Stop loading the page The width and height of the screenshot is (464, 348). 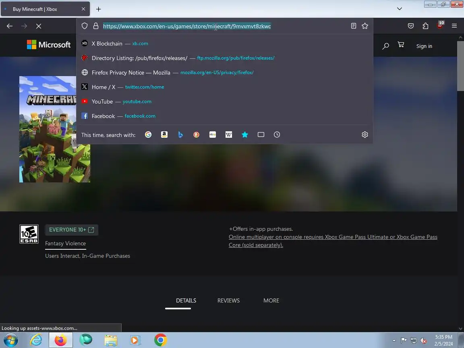coord(39,26)
